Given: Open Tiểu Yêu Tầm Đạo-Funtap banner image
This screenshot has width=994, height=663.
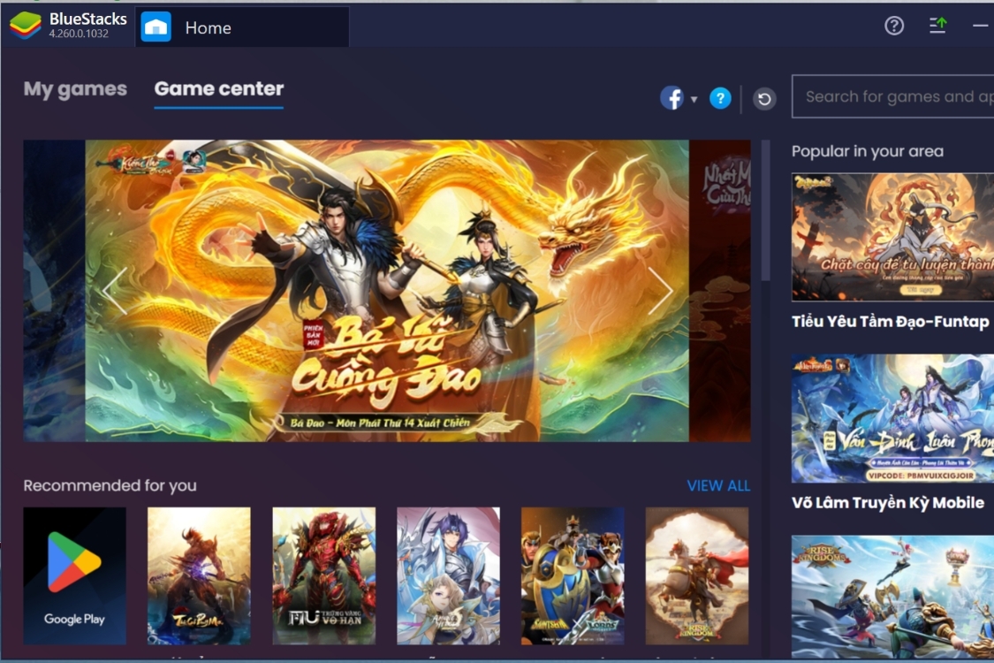Looking at the screenshot, I should [892, 237].
